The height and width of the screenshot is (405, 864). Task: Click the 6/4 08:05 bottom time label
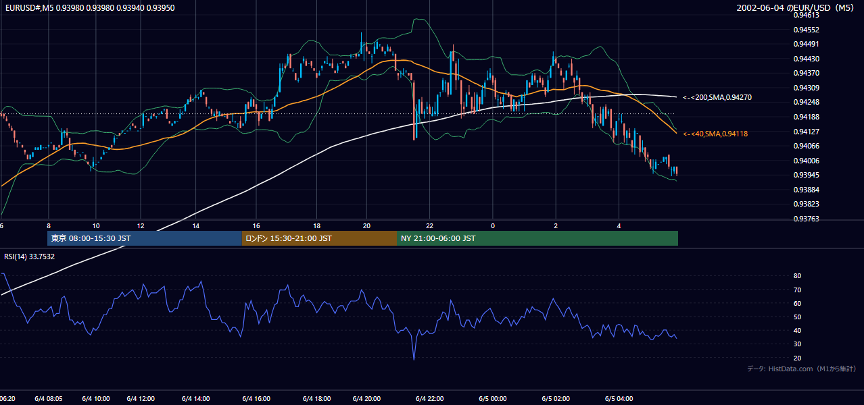pyautogui.click(x=49, y=399)
